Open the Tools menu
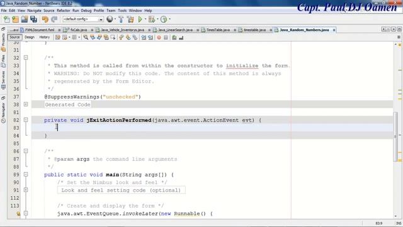 point(122,11)
